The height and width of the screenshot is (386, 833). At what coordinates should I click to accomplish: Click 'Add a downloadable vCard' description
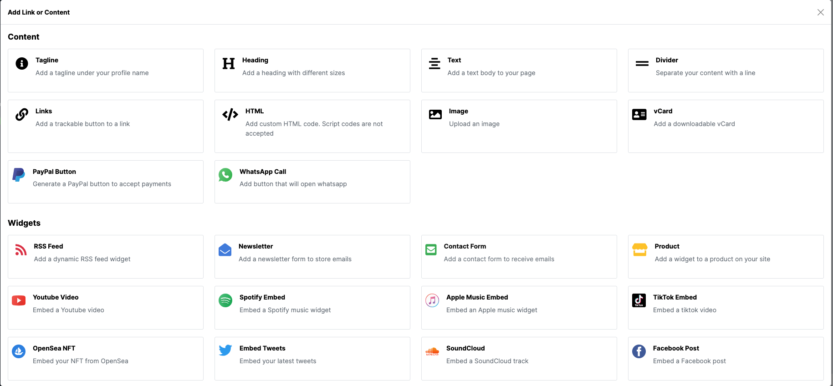click(x=695, y=124)
